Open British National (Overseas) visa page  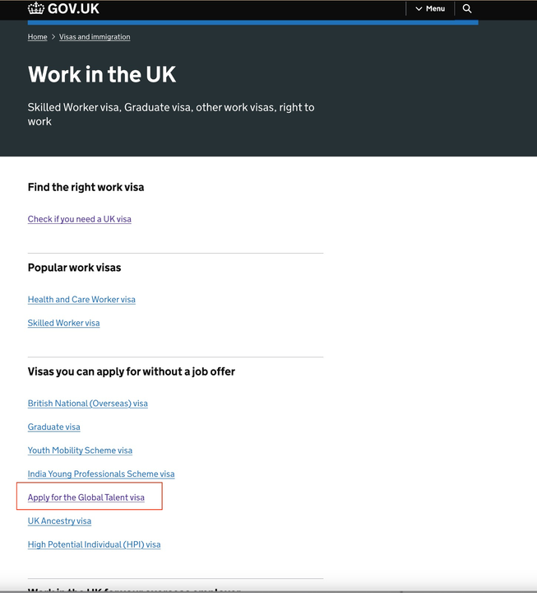pyautogui.click(x=87, y=404)
